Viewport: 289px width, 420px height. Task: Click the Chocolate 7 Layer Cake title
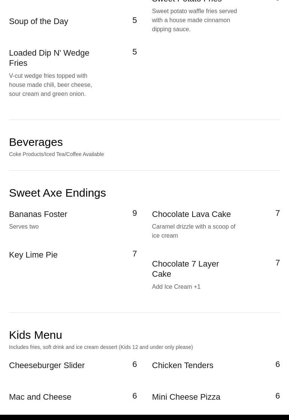185,269
